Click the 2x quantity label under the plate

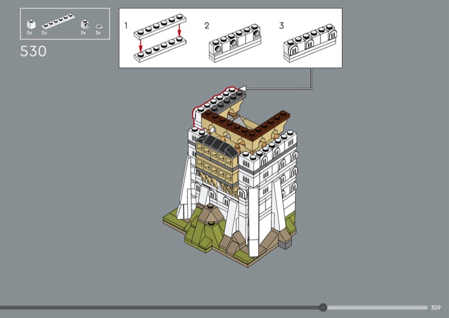44,33
